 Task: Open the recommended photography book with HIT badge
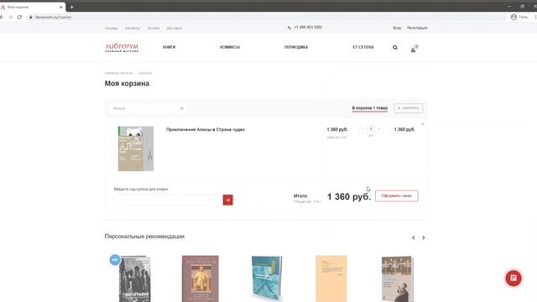(134, 279)
